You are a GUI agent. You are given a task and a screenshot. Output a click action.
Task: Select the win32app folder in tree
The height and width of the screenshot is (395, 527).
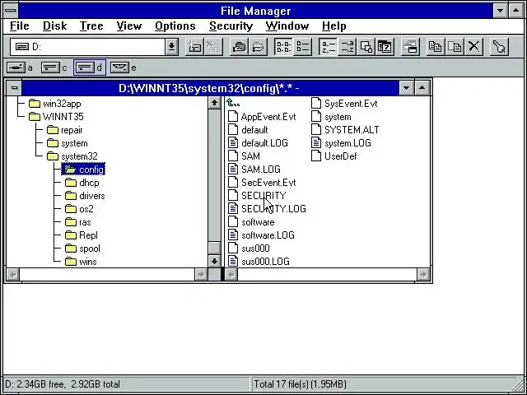tap(55, 104)
